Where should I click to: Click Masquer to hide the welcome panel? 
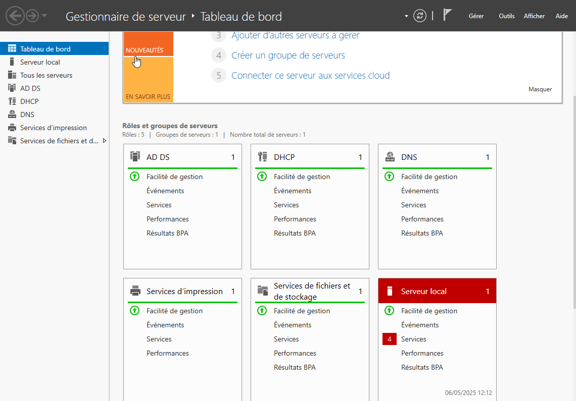tap(540, 89)
